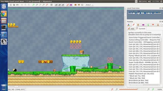Click the Cut scissors toolbar icon
Image resolution: width=163 pixels, height=91 pixels.
(22, 5)
